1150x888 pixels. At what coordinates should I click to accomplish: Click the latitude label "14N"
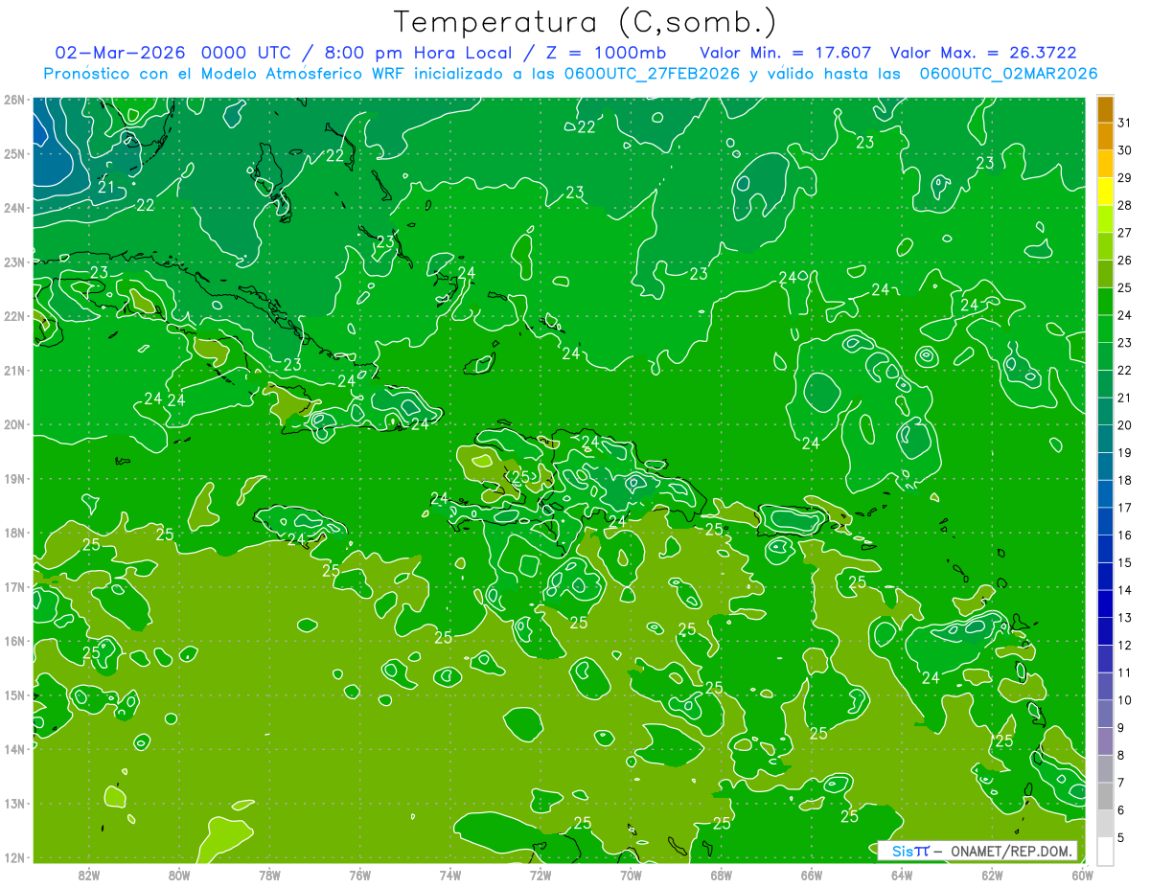pos(13,749)
